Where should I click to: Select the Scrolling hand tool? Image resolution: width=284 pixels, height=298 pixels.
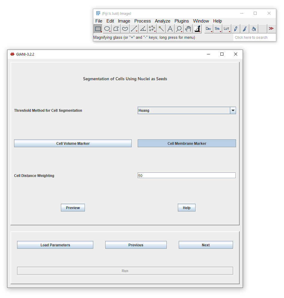pyautogui.click(x=188, y=29)
